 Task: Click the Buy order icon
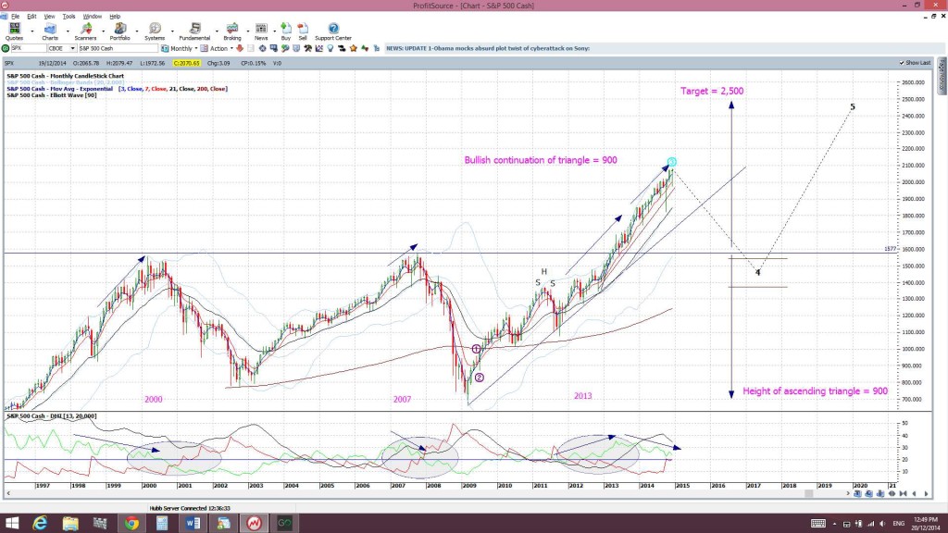coord(286,31)
